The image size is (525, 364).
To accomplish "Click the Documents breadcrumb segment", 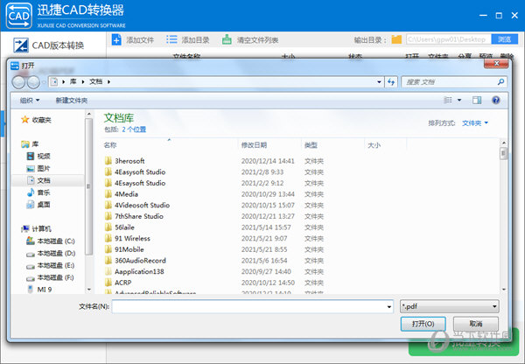I will tap(95, 81).
